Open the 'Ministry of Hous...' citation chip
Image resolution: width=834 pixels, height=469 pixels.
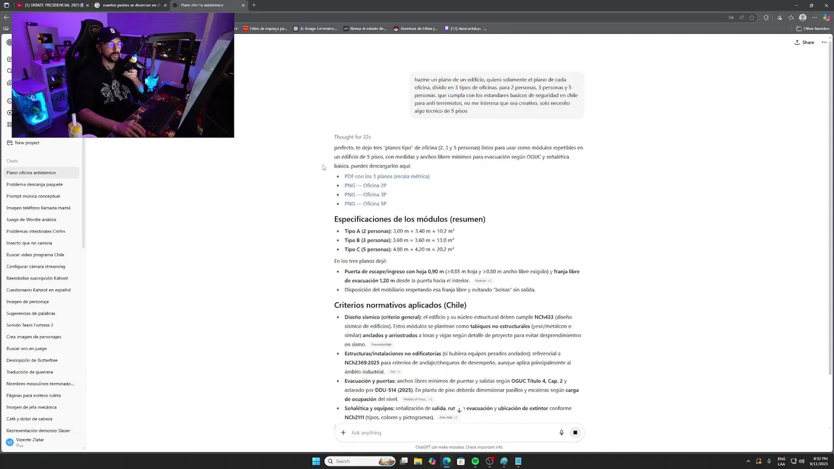pyautogui.click(x=417, y=399)
